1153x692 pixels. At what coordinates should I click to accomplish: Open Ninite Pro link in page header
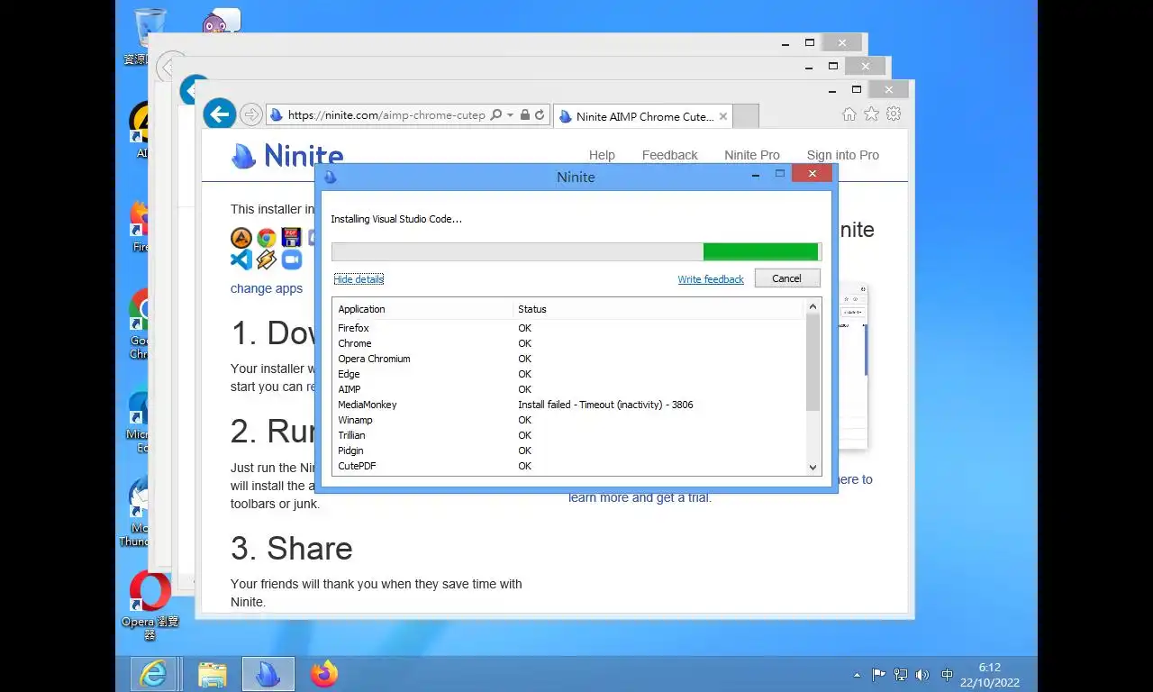[x=752, y=155]
